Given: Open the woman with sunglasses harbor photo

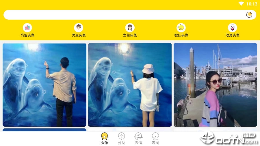Looking at the screenshot, I should pos(215,85).
